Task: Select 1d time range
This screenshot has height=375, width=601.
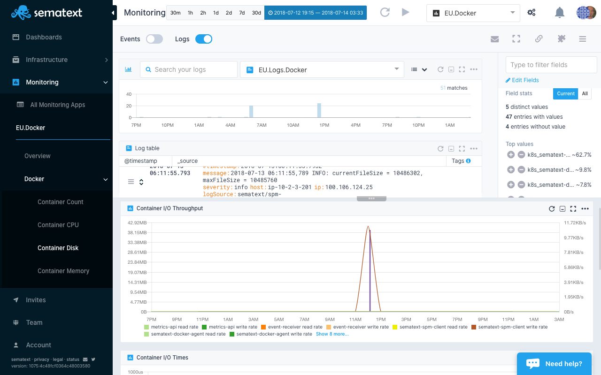Action: click(x=216, y=13)
